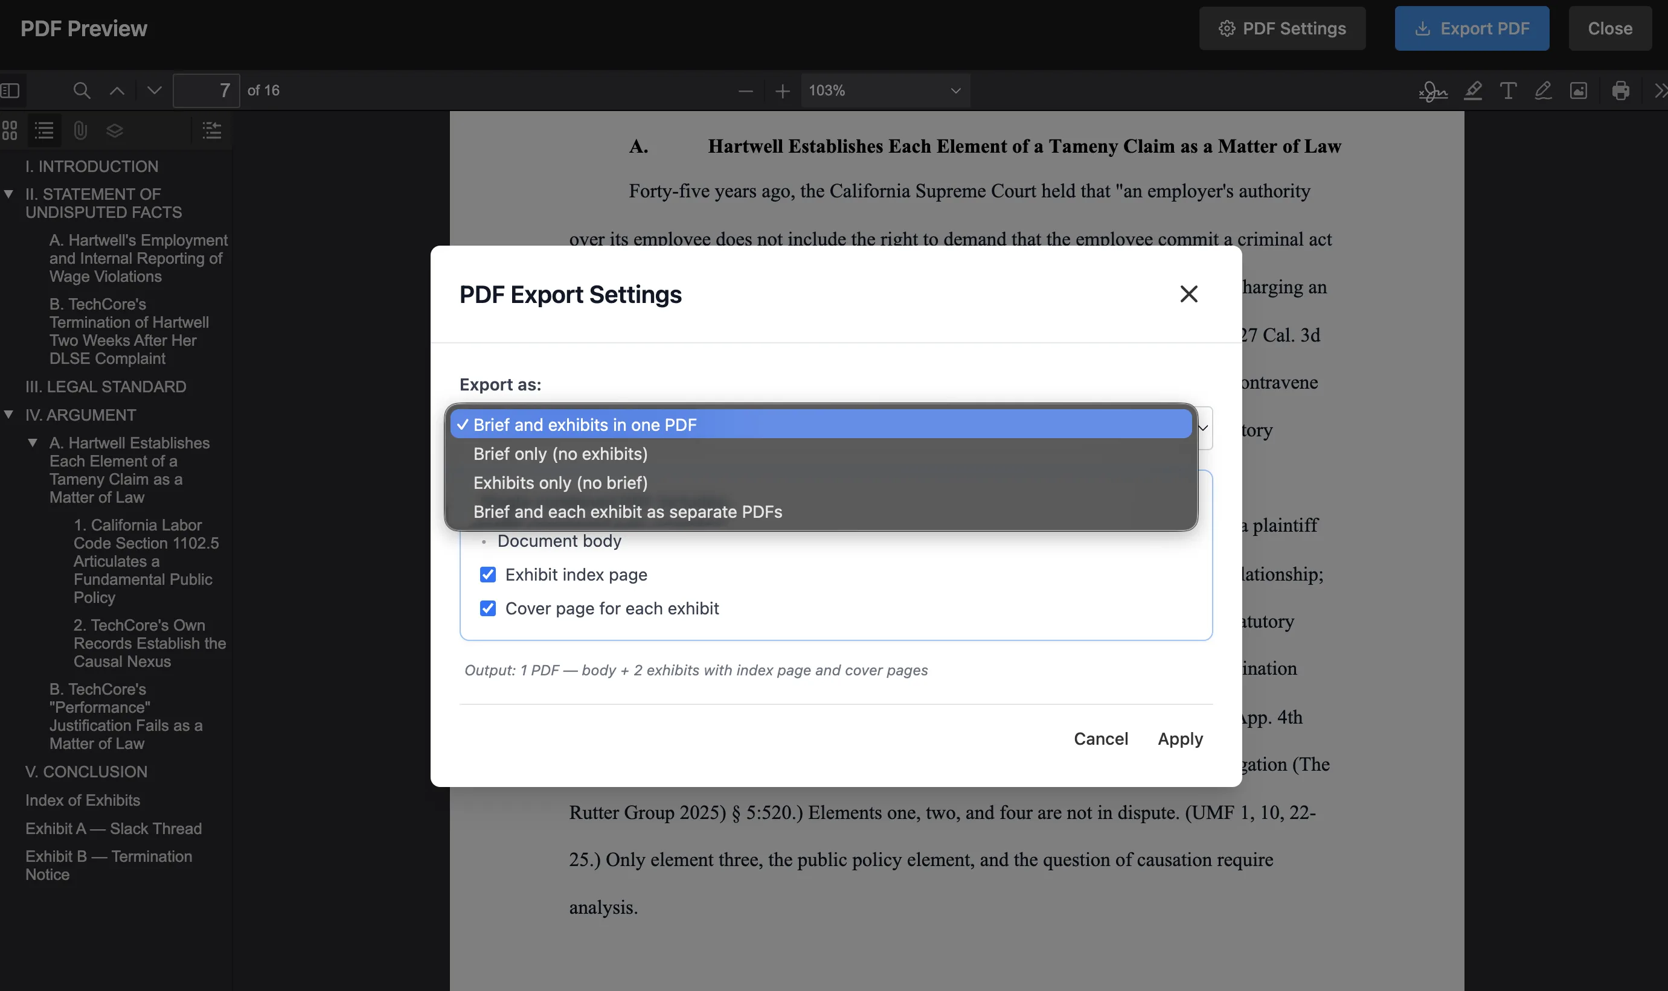Image resolution: width=1668 pixels, height=991 pixels.
Task: Toggle the sidebar panel icon
Action: pyautogui.click(x=10, y=90)
